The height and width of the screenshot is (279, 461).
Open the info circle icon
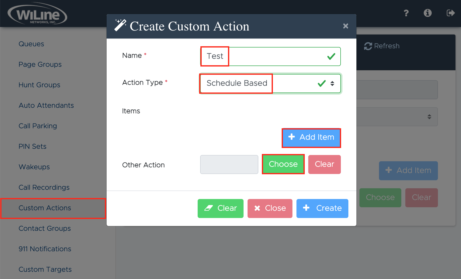[427, 13]
